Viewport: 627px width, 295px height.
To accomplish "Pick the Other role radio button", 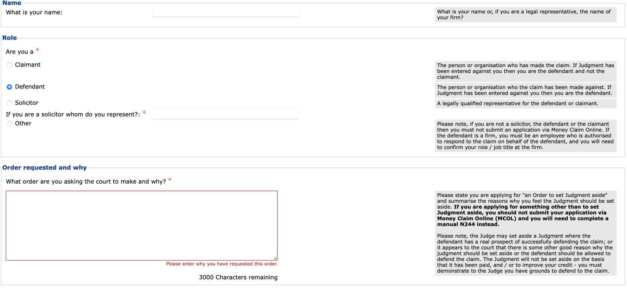I will pos(9,124).
